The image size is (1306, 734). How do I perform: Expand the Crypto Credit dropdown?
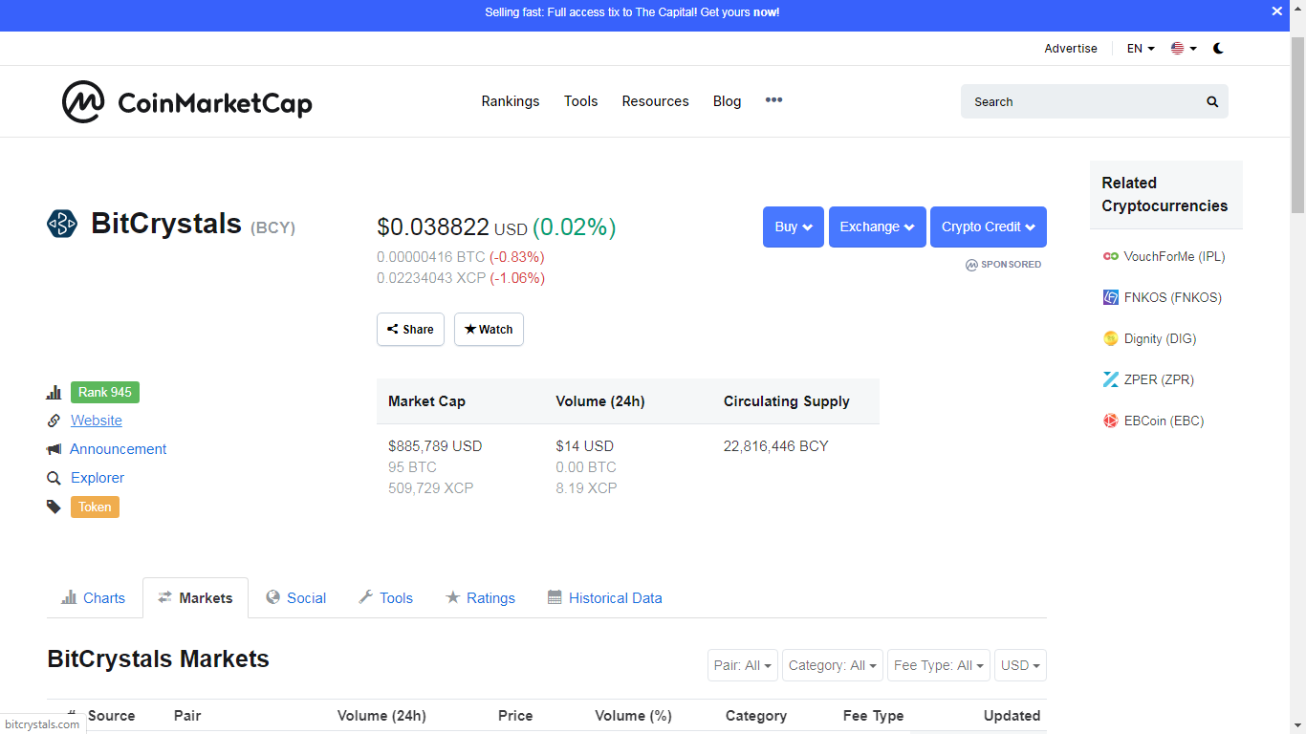989,227
